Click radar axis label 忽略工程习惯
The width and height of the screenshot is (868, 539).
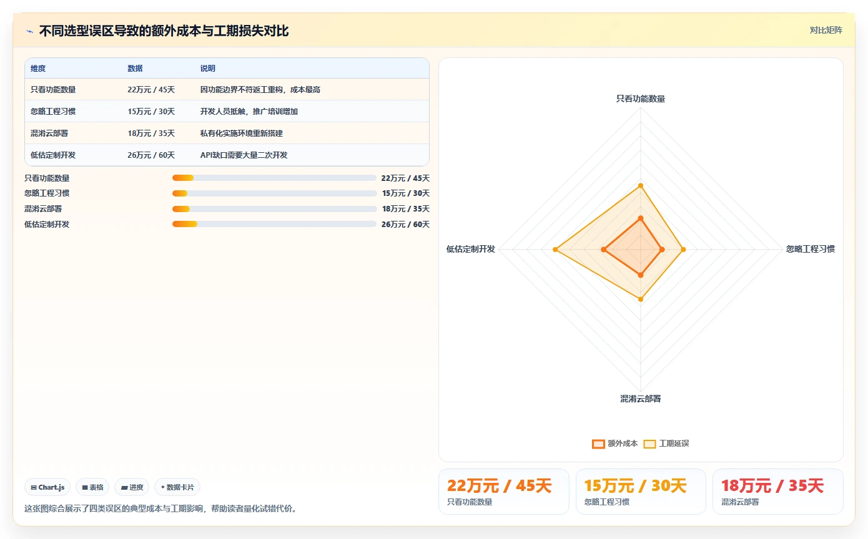click(811, 249)
